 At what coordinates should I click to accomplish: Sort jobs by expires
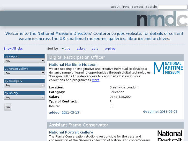point(110,49)
